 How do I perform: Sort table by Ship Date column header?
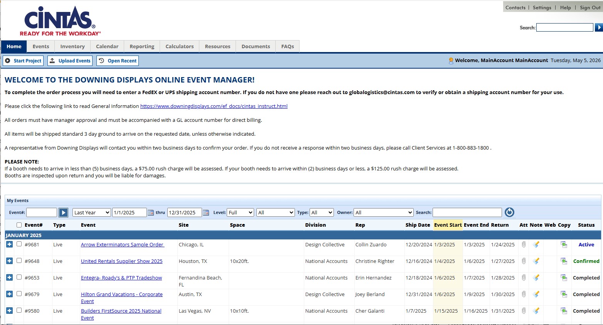(x=418, y=225)
